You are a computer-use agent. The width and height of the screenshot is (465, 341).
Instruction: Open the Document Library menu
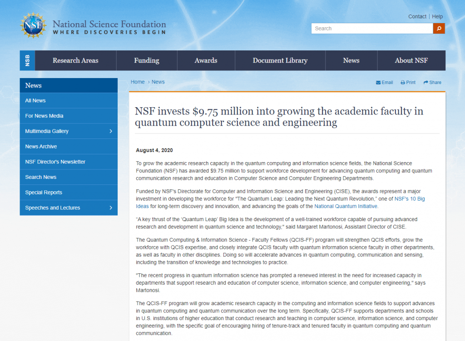point(280,60)
